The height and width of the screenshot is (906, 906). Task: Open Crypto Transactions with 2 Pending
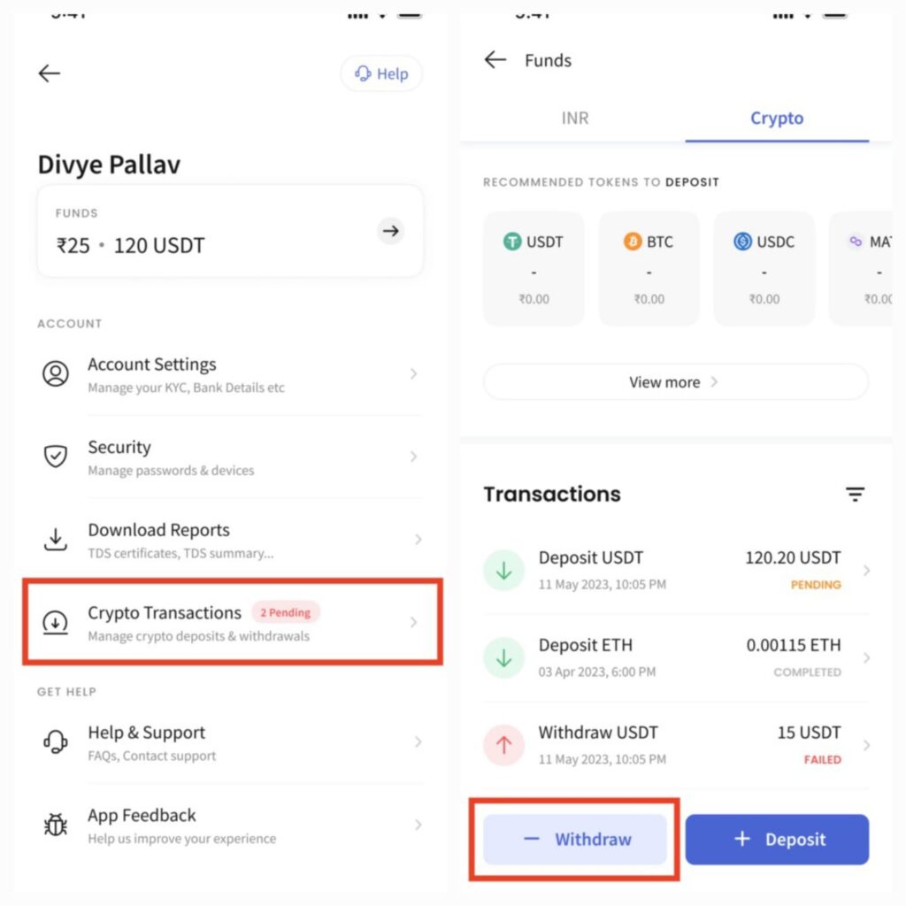233,622
